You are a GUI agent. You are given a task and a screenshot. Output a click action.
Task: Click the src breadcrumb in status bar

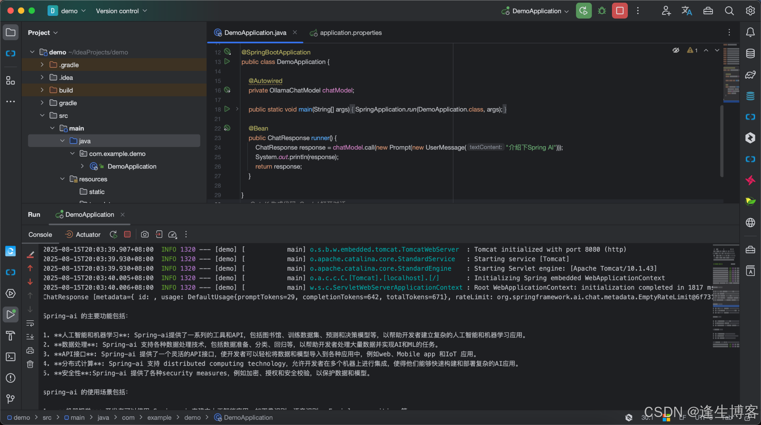click(x=47, y=417)
